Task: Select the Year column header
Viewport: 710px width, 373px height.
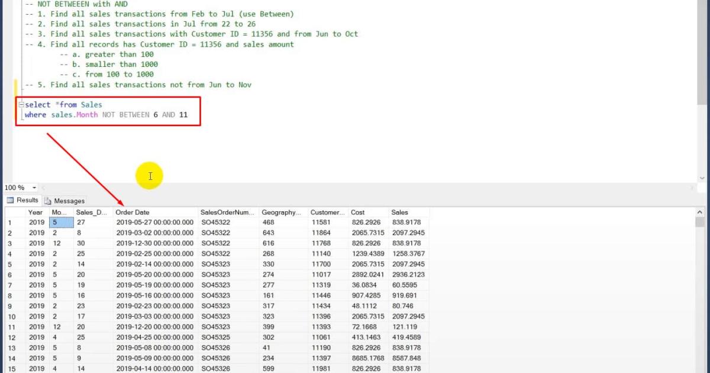Action: coord(35,211)
